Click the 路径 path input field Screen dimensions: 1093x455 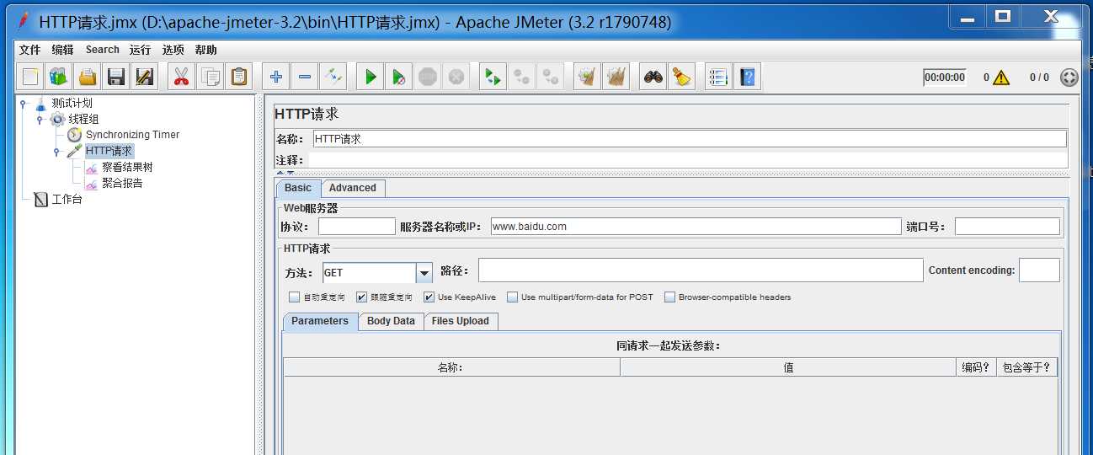click(701, 270)
